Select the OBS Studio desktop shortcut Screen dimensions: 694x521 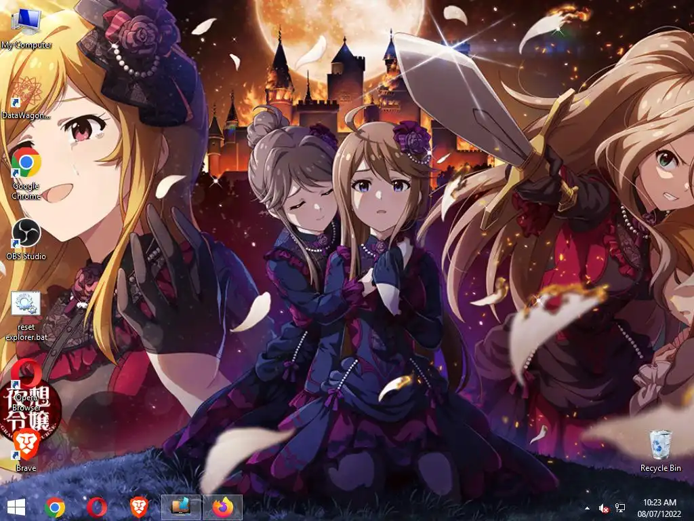click(x=26, y=239)
